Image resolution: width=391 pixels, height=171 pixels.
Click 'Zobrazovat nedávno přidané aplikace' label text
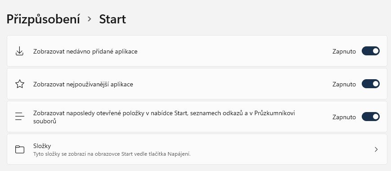click(x=85, y=52)
